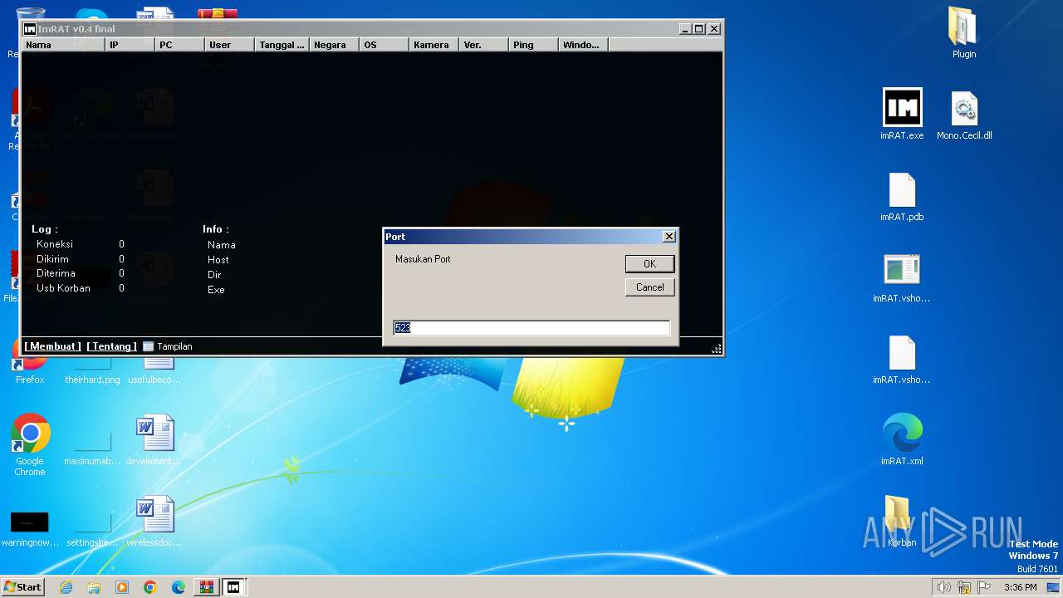Viewport: 1063px width, 598px height.
Task: Open the [Tentang] menu in ImRAT
Action: click(x=112, y=346)
